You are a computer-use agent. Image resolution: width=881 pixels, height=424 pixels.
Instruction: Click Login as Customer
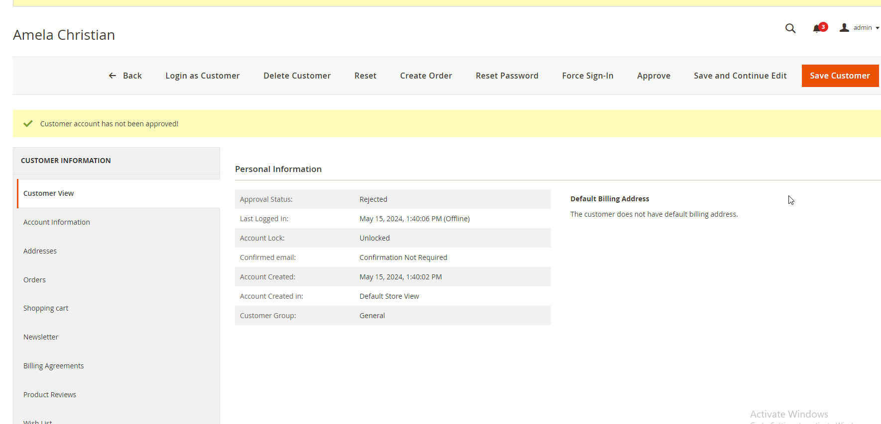(x=202, y=76)
